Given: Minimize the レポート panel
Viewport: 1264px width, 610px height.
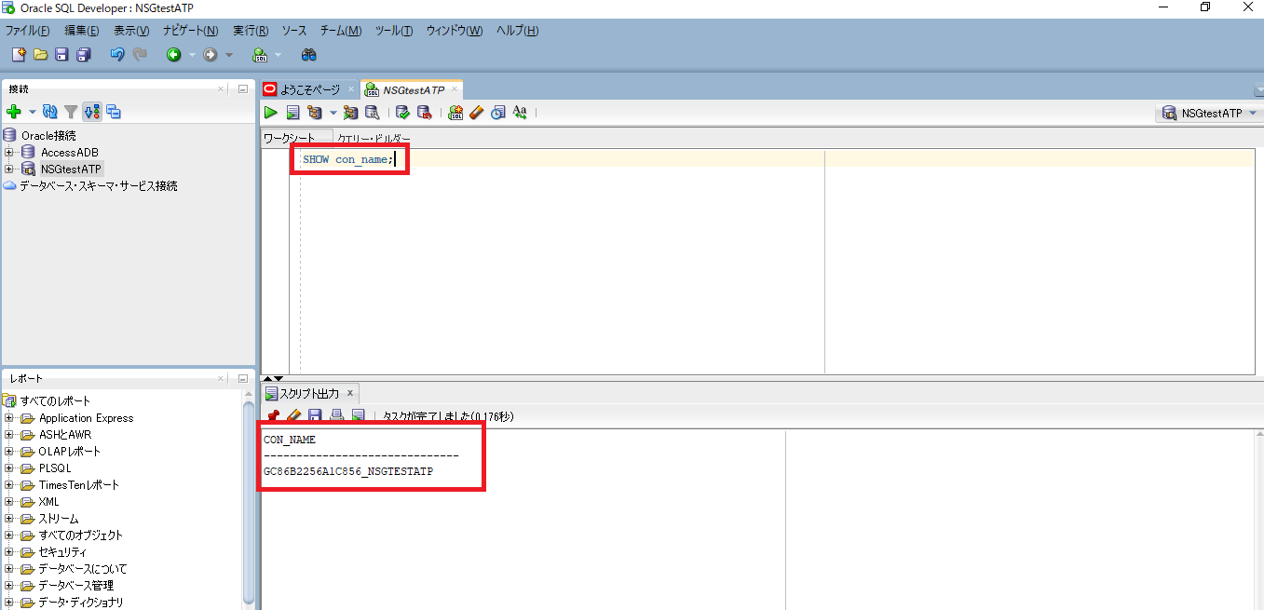Looking at the screenshot, I should pos(243,379).
